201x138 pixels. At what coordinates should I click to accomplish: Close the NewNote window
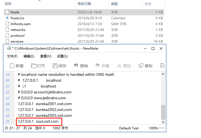pos(161,49)
